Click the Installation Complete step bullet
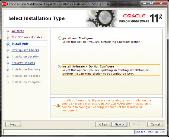169x137 pixels. pos(8,82)
